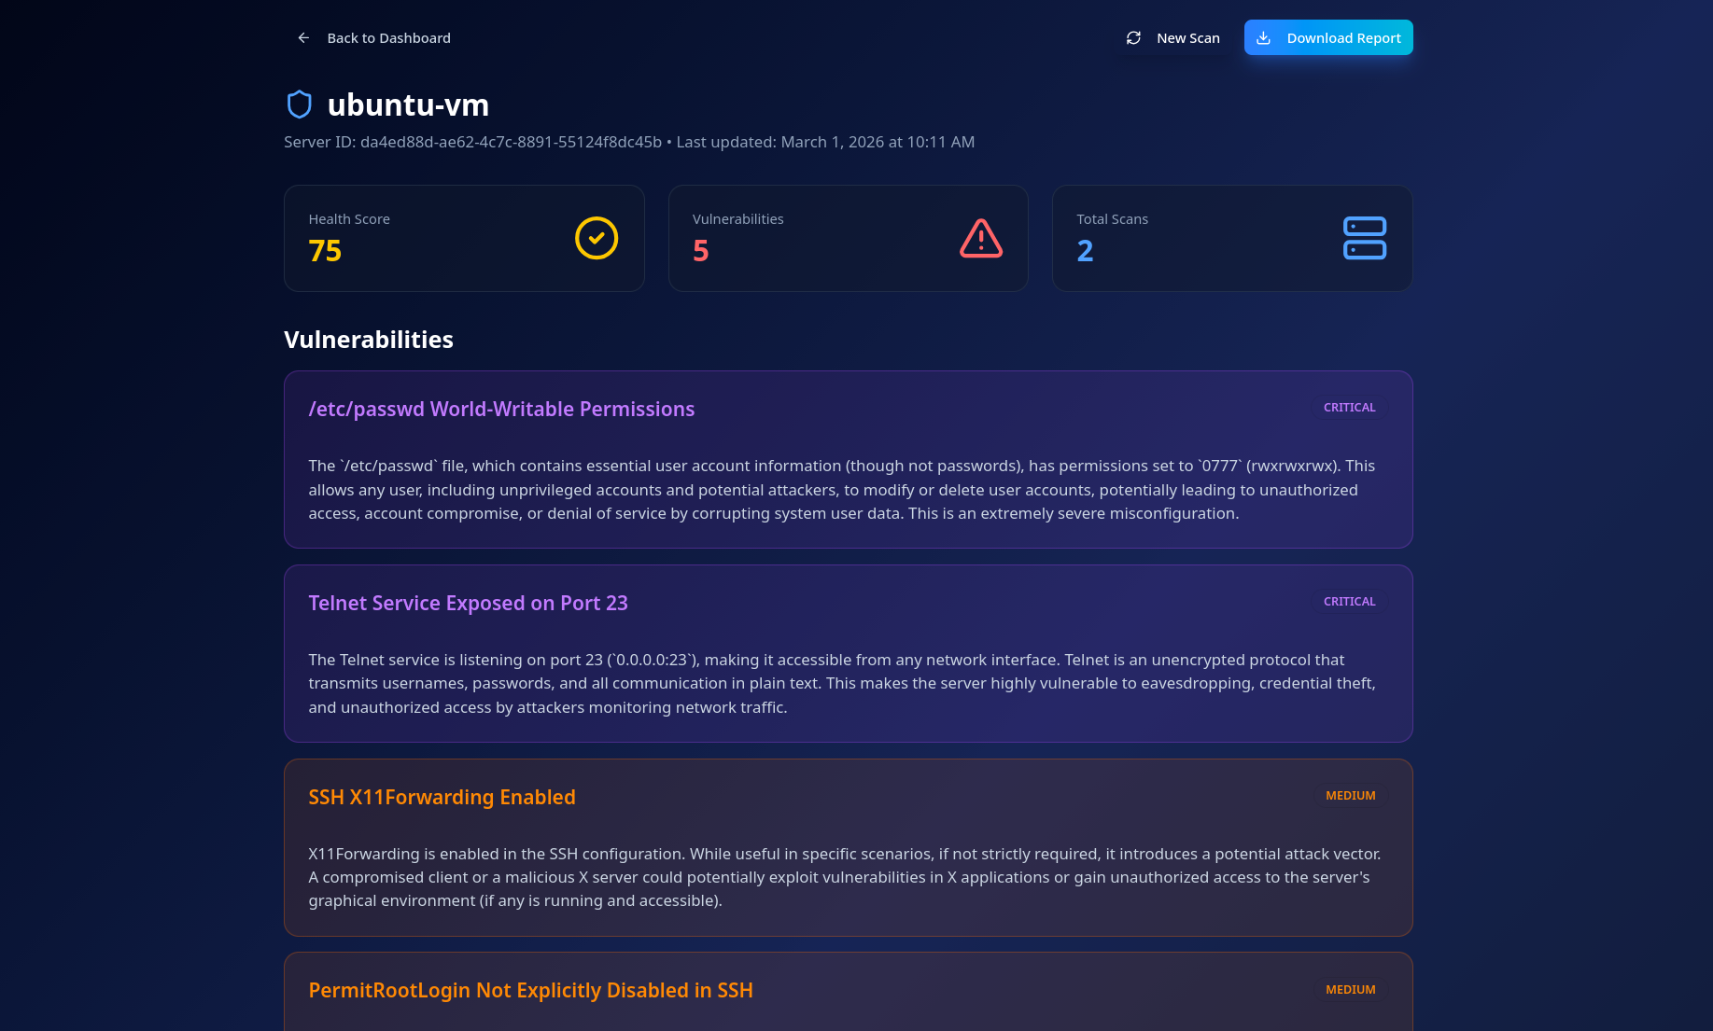Click the Total Scans label

pyautogui.click(x=1113, y=219)
